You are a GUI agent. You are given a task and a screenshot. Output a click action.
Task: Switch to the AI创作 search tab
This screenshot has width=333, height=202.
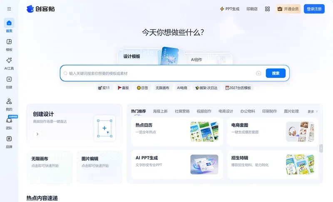(196, 60)
